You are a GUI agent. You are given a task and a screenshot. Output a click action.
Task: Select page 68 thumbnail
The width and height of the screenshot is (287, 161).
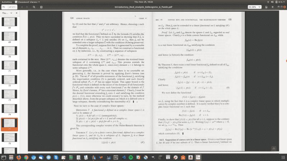[9, 22]
